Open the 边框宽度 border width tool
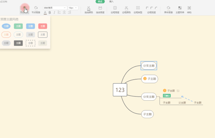Viewport: 215px width, 138px height. tap(115, 10)
